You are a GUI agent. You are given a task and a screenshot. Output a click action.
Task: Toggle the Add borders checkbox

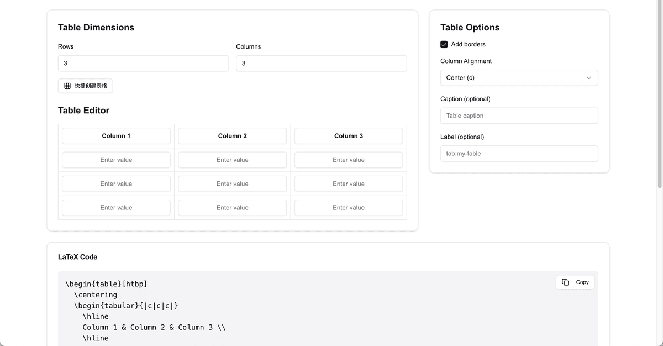coord(444,44)
